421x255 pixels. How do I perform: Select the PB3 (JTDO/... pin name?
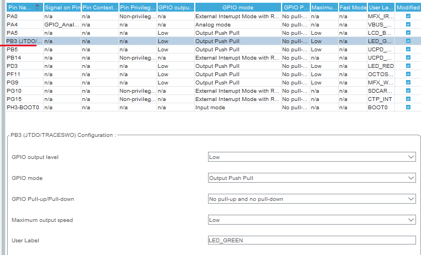(24, 41)
